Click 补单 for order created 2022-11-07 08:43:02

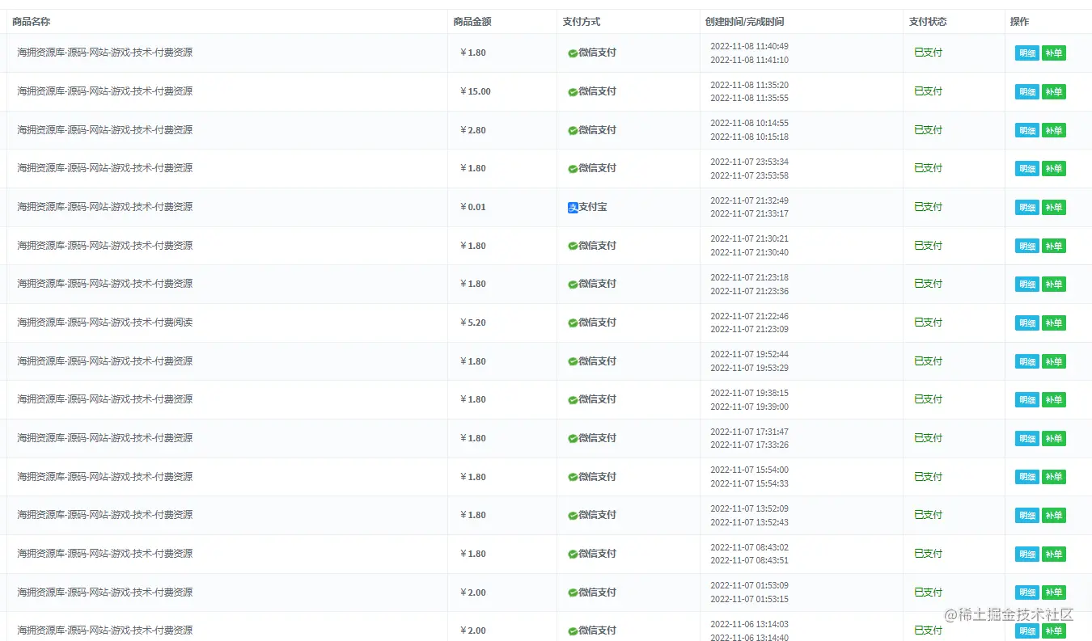(1054, 555)
